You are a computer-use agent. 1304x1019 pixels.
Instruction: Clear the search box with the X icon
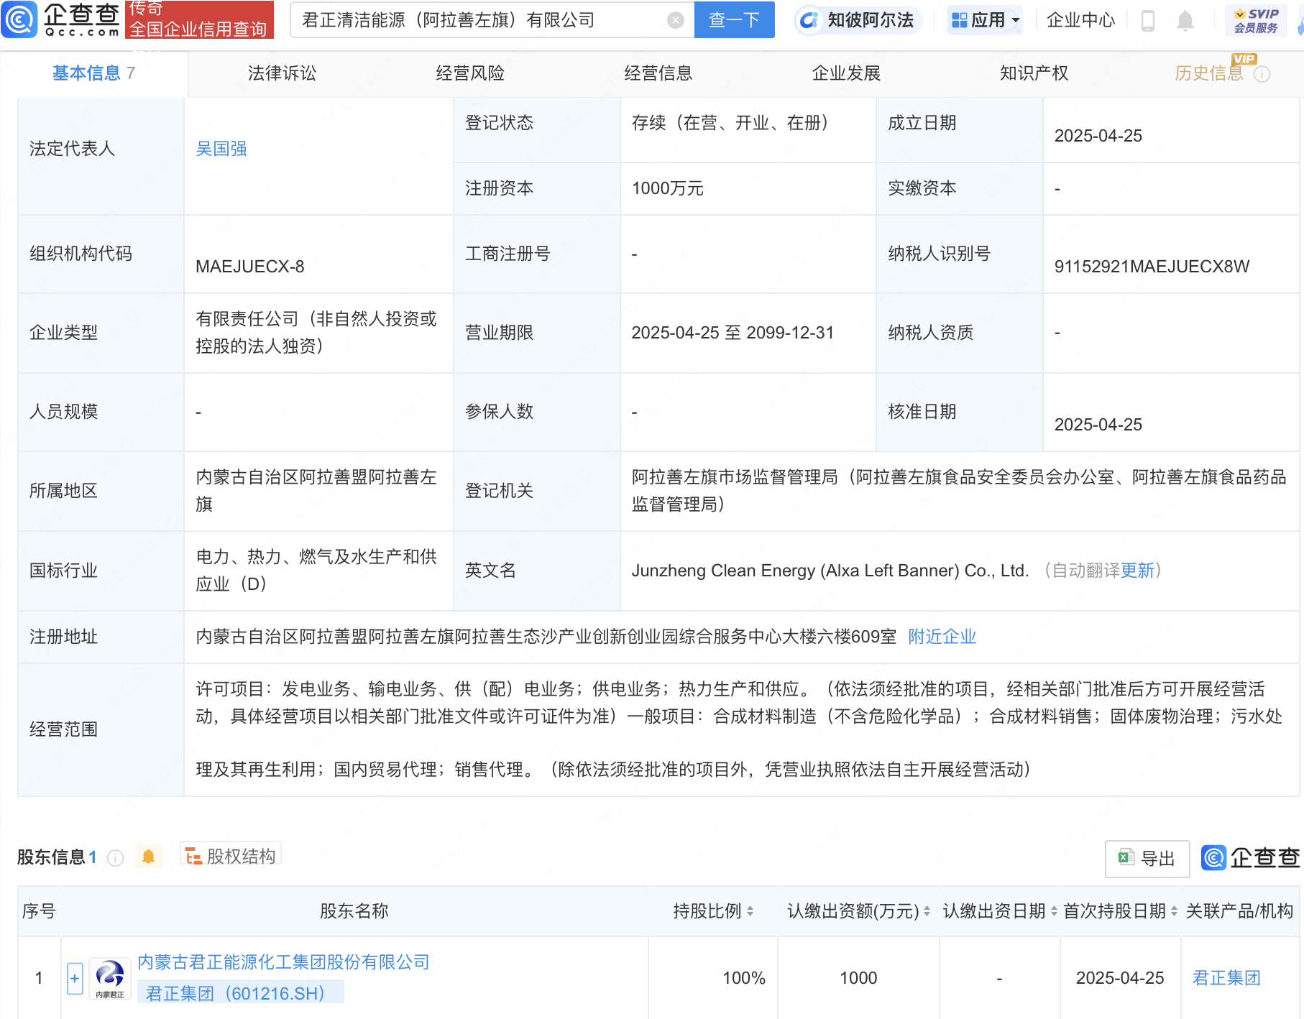tap(675, 20)
